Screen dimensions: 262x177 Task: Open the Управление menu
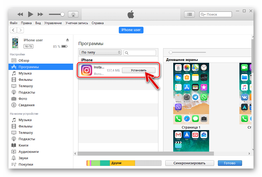pos(53,23)
